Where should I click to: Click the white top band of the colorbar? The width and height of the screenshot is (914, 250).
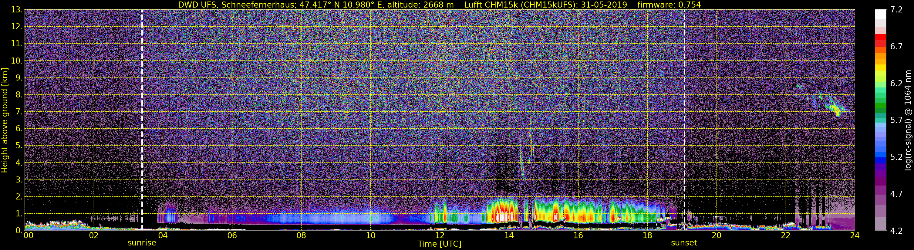pyautogui.click(x=880, y=14)
